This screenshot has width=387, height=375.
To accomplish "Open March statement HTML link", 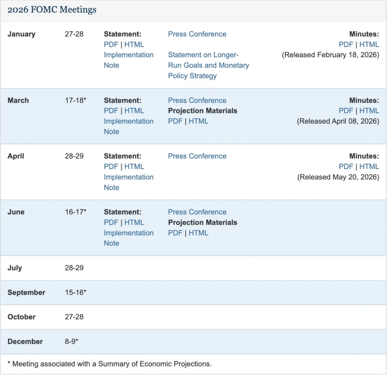I will click(134, 111).
